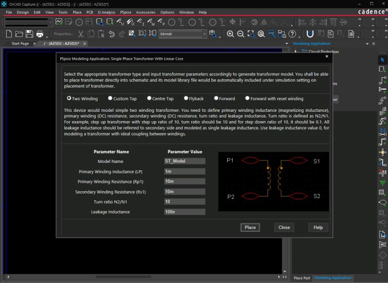Open the print toolbar options arrow

(x=47, y=37)
